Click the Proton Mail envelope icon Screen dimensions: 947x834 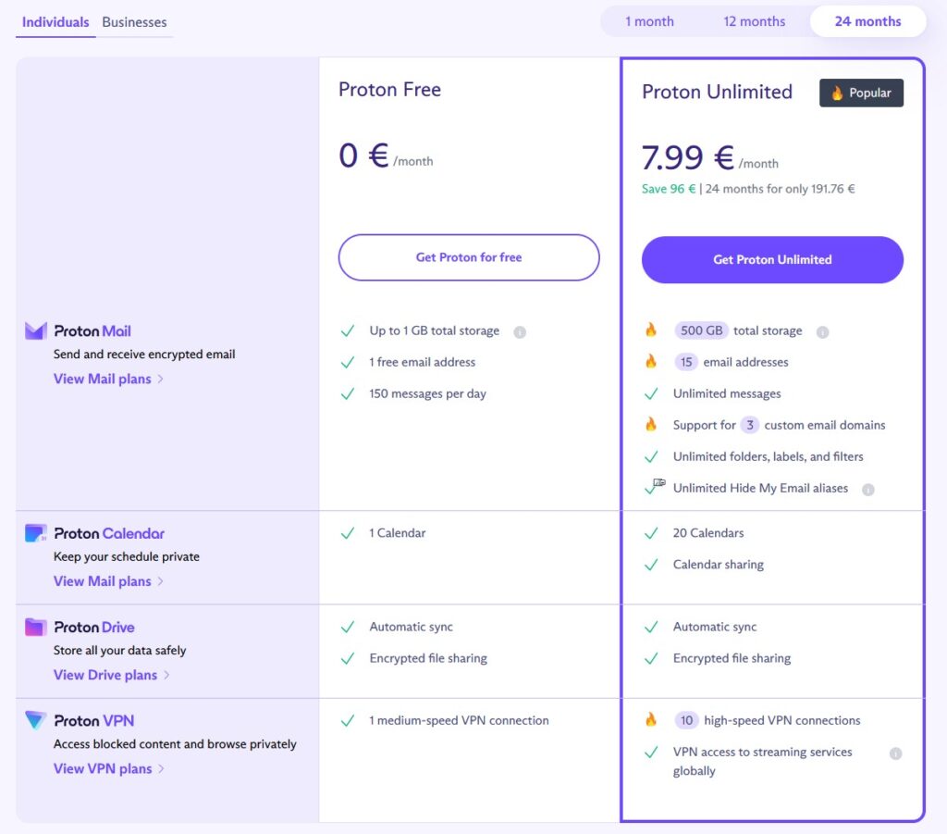(x=36, y=331)
